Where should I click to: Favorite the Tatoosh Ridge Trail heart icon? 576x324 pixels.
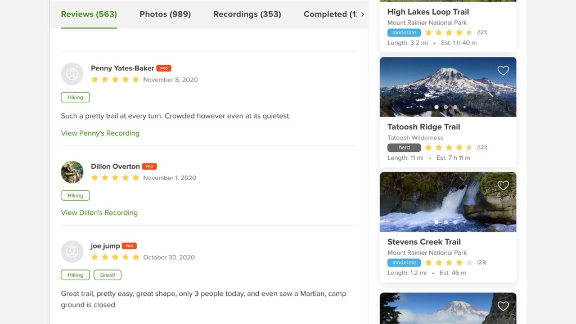pyautogui.click(x=503, y=70)
